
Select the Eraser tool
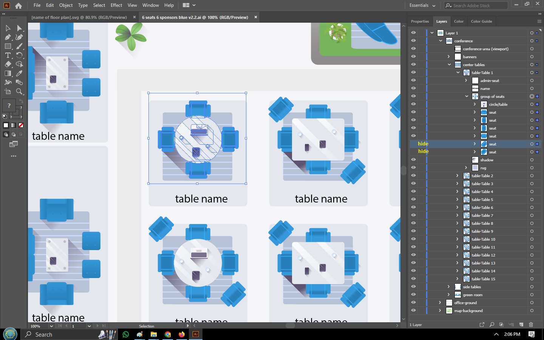(x=8, y=64)
